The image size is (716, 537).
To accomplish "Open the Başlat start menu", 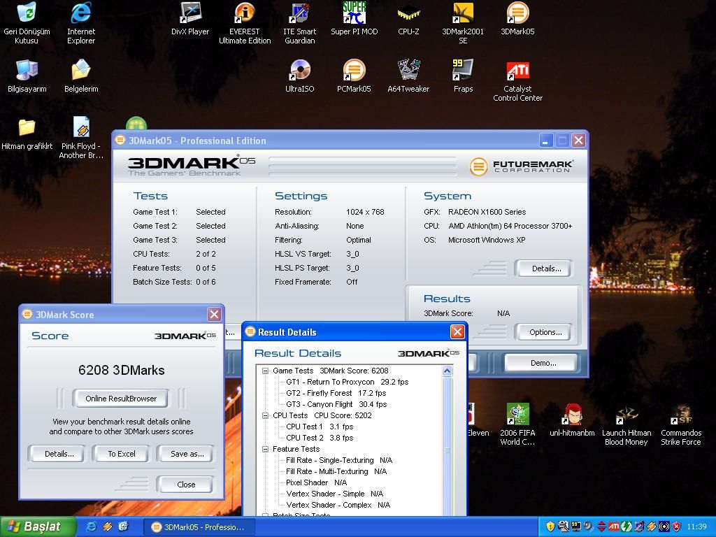I will click(37, 527).
